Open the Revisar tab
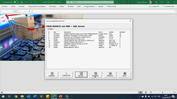This screenshot has width=177, height=99. 71,6
